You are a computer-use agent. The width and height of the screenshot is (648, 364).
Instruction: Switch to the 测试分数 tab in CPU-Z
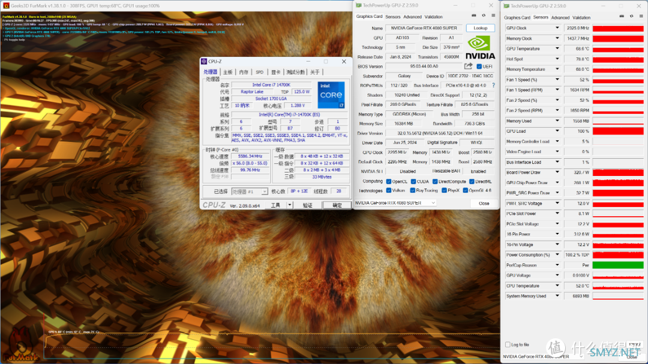click(295, 72)
